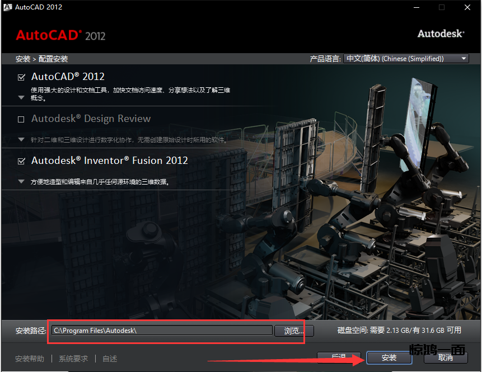Uncheck Autodesk Inventor Fusion 2012
Viewport: 482px width, 372px height.
pos(21,161)
